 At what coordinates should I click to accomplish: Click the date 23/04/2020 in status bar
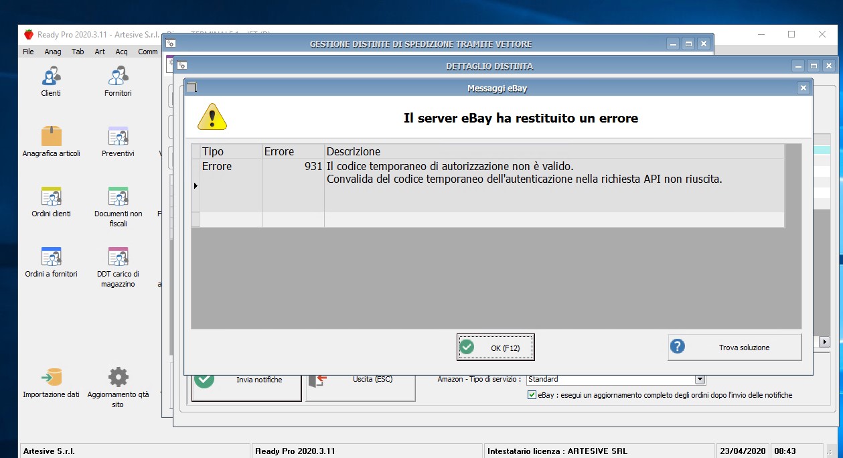[743, 451]
